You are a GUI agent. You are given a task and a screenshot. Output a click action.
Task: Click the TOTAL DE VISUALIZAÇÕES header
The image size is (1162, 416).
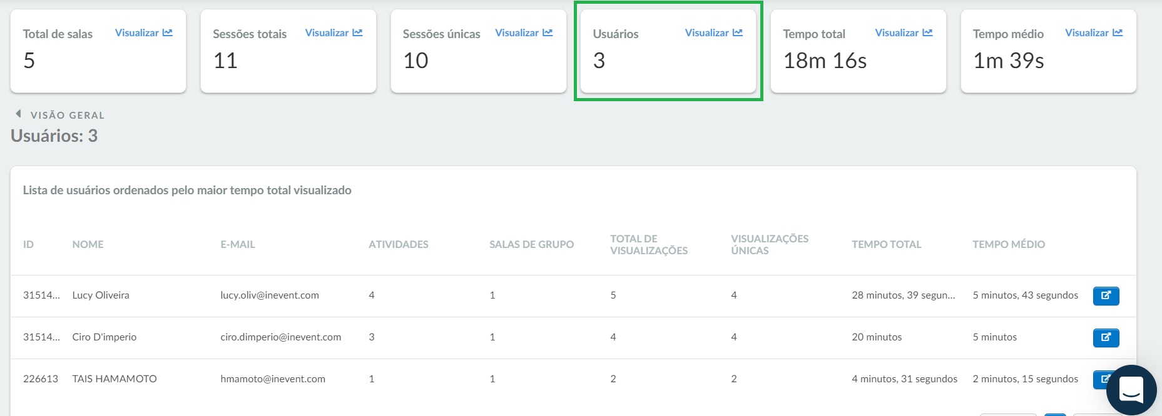(649, 244)
